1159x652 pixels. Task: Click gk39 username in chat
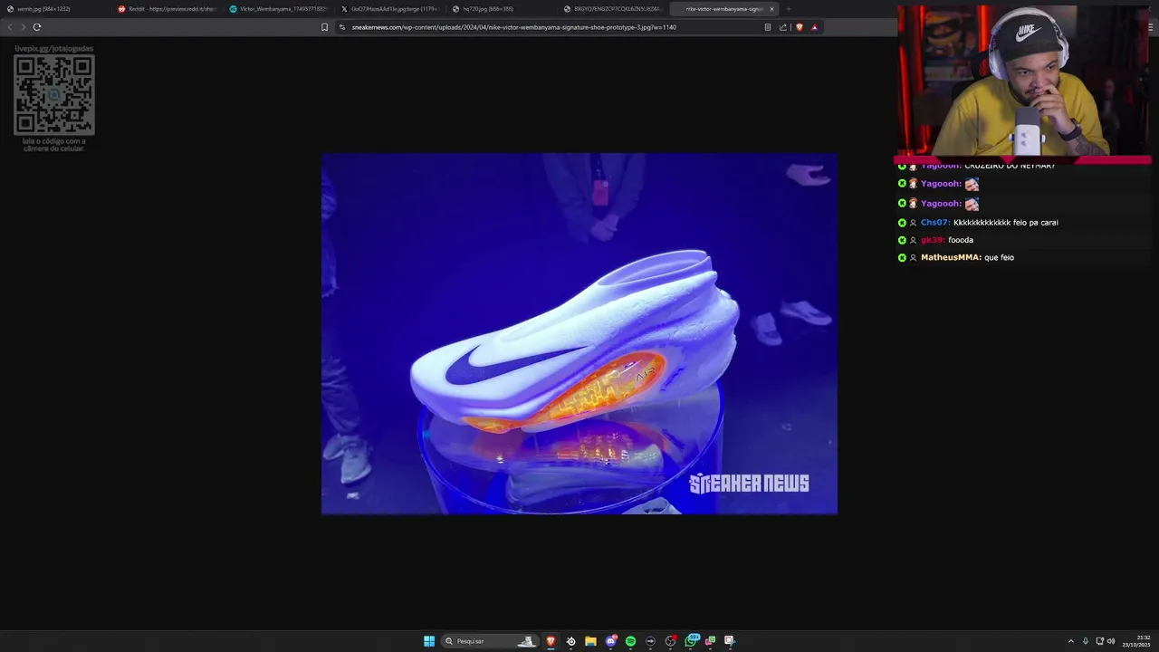(x=933, y=240)
